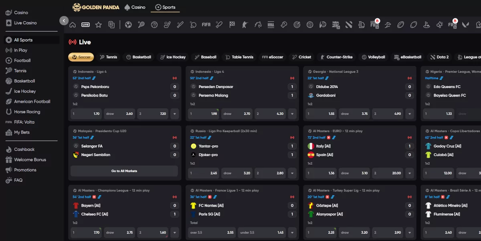
Task: Open the Promotions page
Action: [24, 170]
